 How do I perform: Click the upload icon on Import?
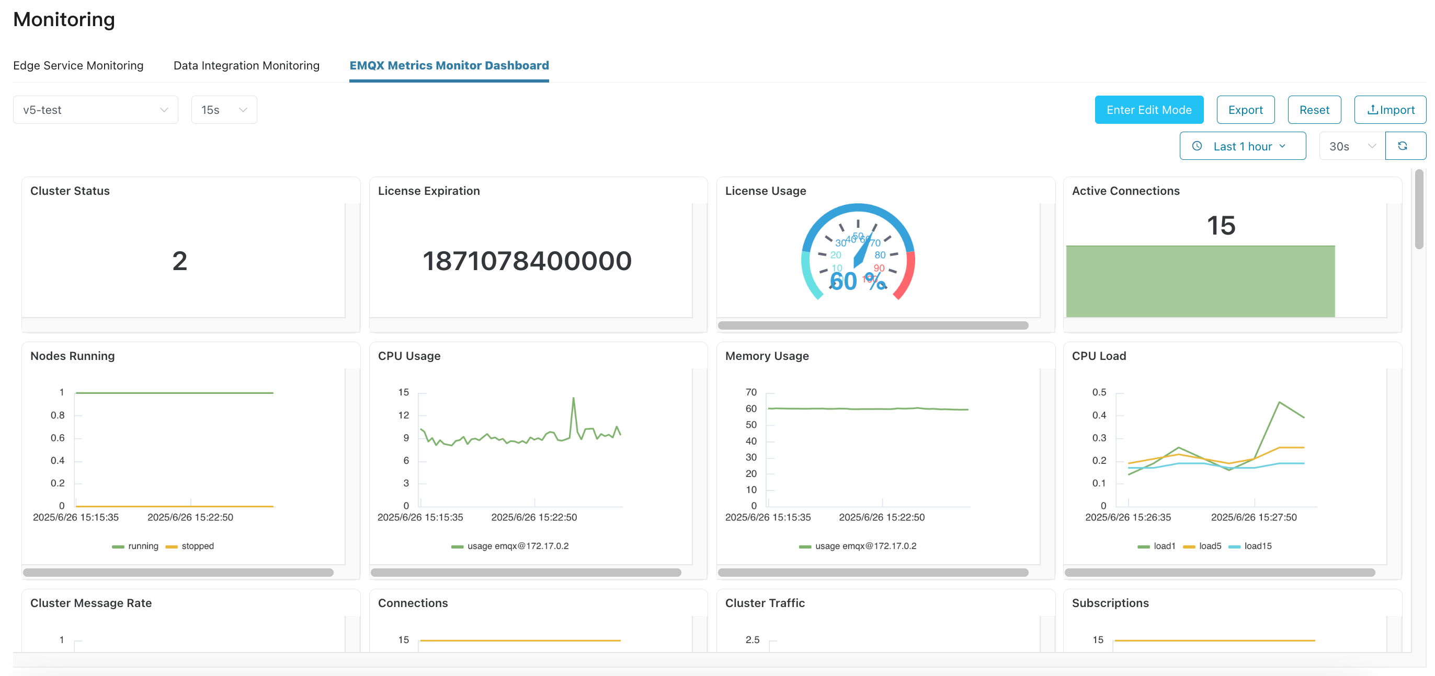(x=1373, y=110)
